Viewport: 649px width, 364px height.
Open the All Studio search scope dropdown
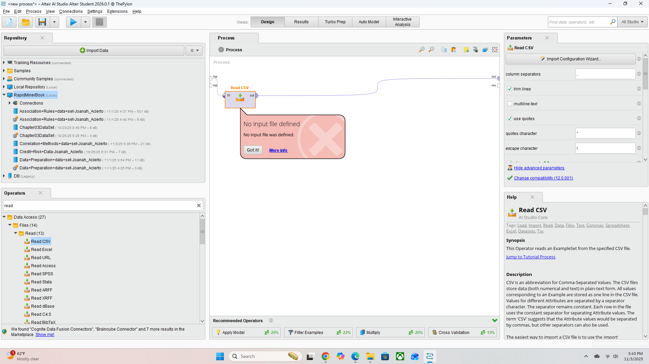632,22
